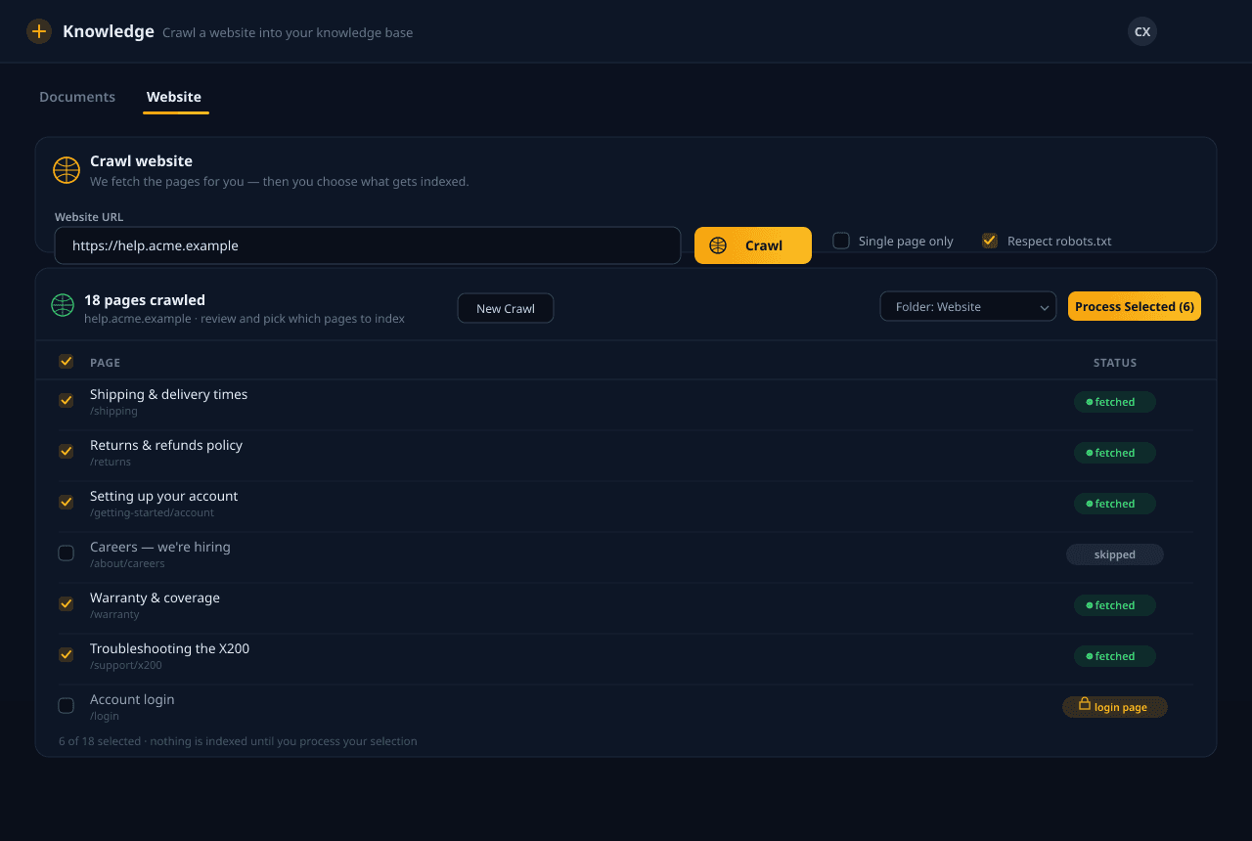1252x841 pixels.
Task: Check the Account login page
Action: pyautogui.click(x=67, y=705)
